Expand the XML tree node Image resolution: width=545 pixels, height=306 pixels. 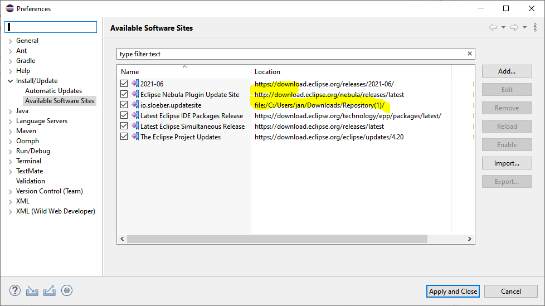[x=10, y=202]
